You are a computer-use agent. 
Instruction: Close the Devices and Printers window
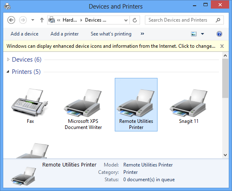tap(220, 5)
